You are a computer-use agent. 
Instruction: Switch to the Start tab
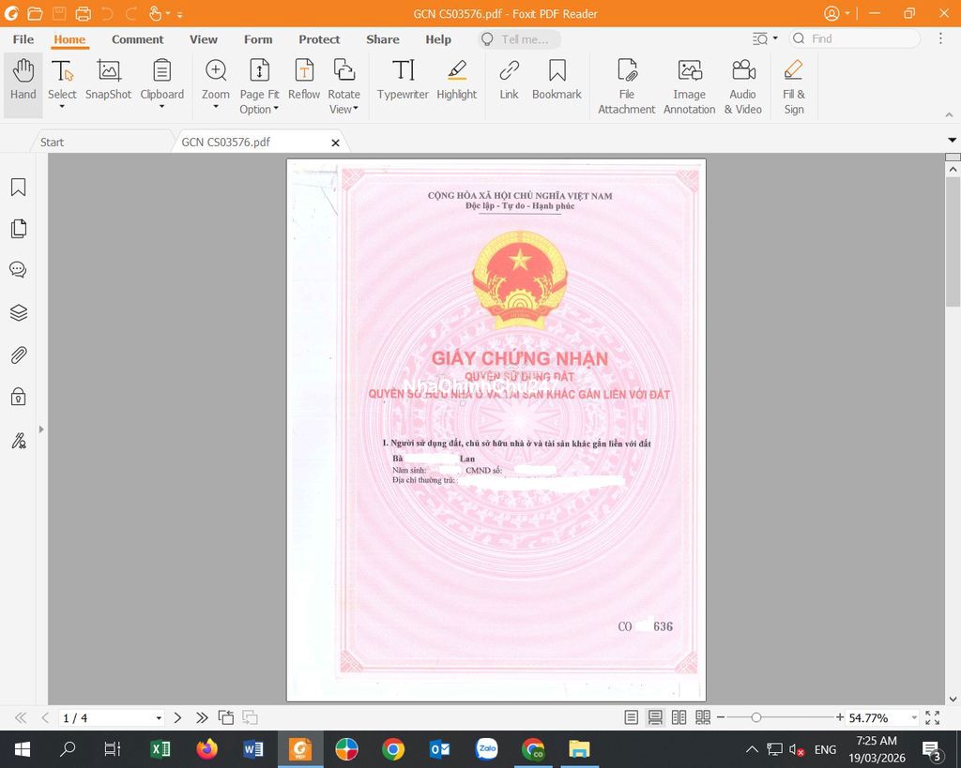(x=53, y=143)
